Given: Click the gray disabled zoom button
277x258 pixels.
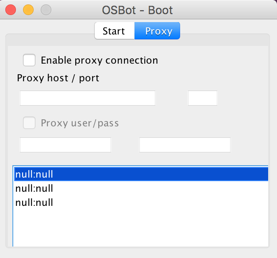Looking at the screenshot, I should tap(46, 9).
